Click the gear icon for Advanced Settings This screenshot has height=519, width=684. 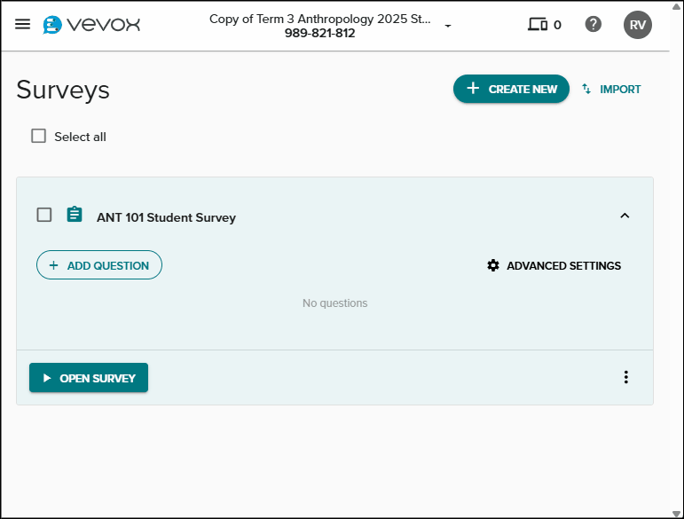(493, 265)
